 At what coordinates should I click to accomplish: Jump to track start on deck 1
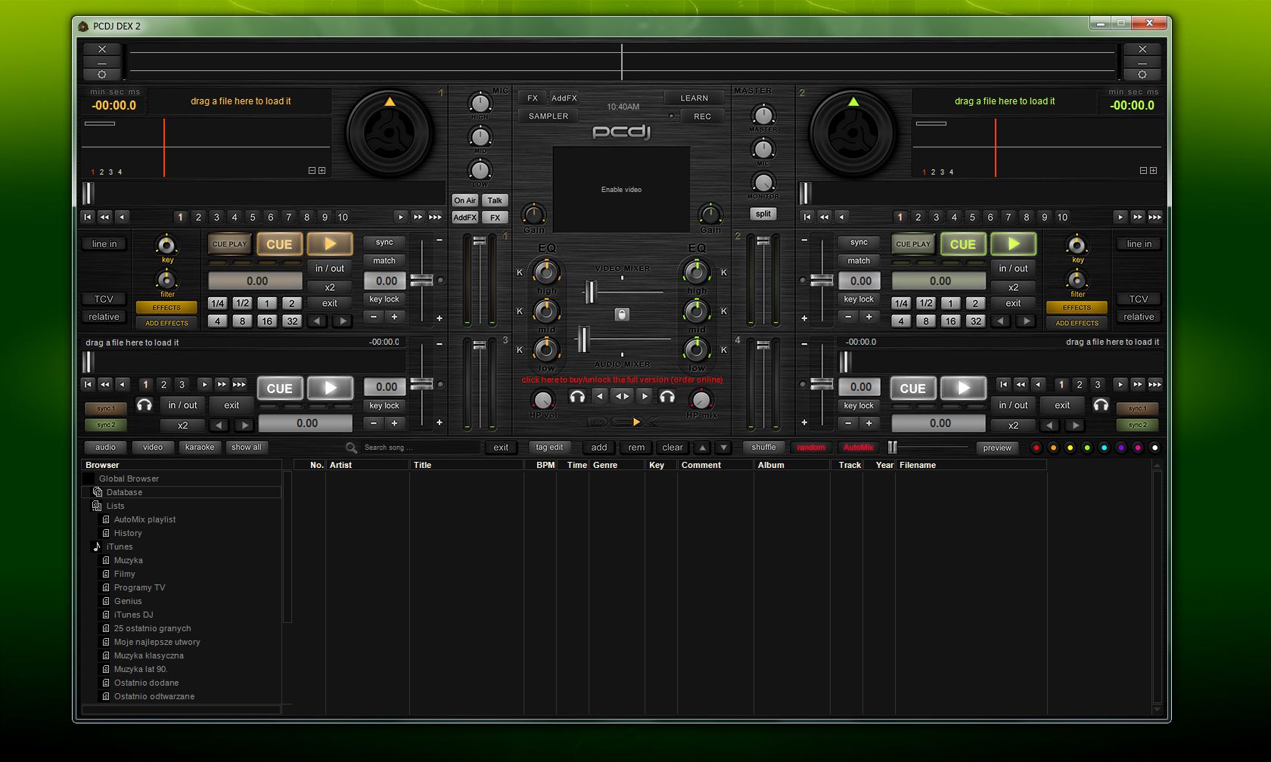(88, 217)
